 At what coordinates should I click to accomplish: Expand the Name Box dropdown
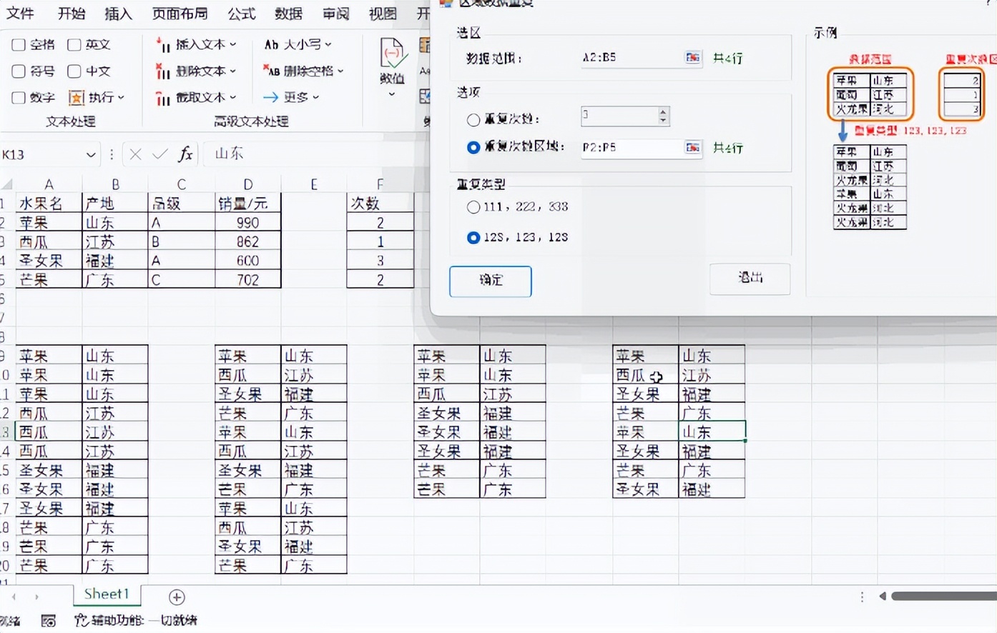(92, 154)
